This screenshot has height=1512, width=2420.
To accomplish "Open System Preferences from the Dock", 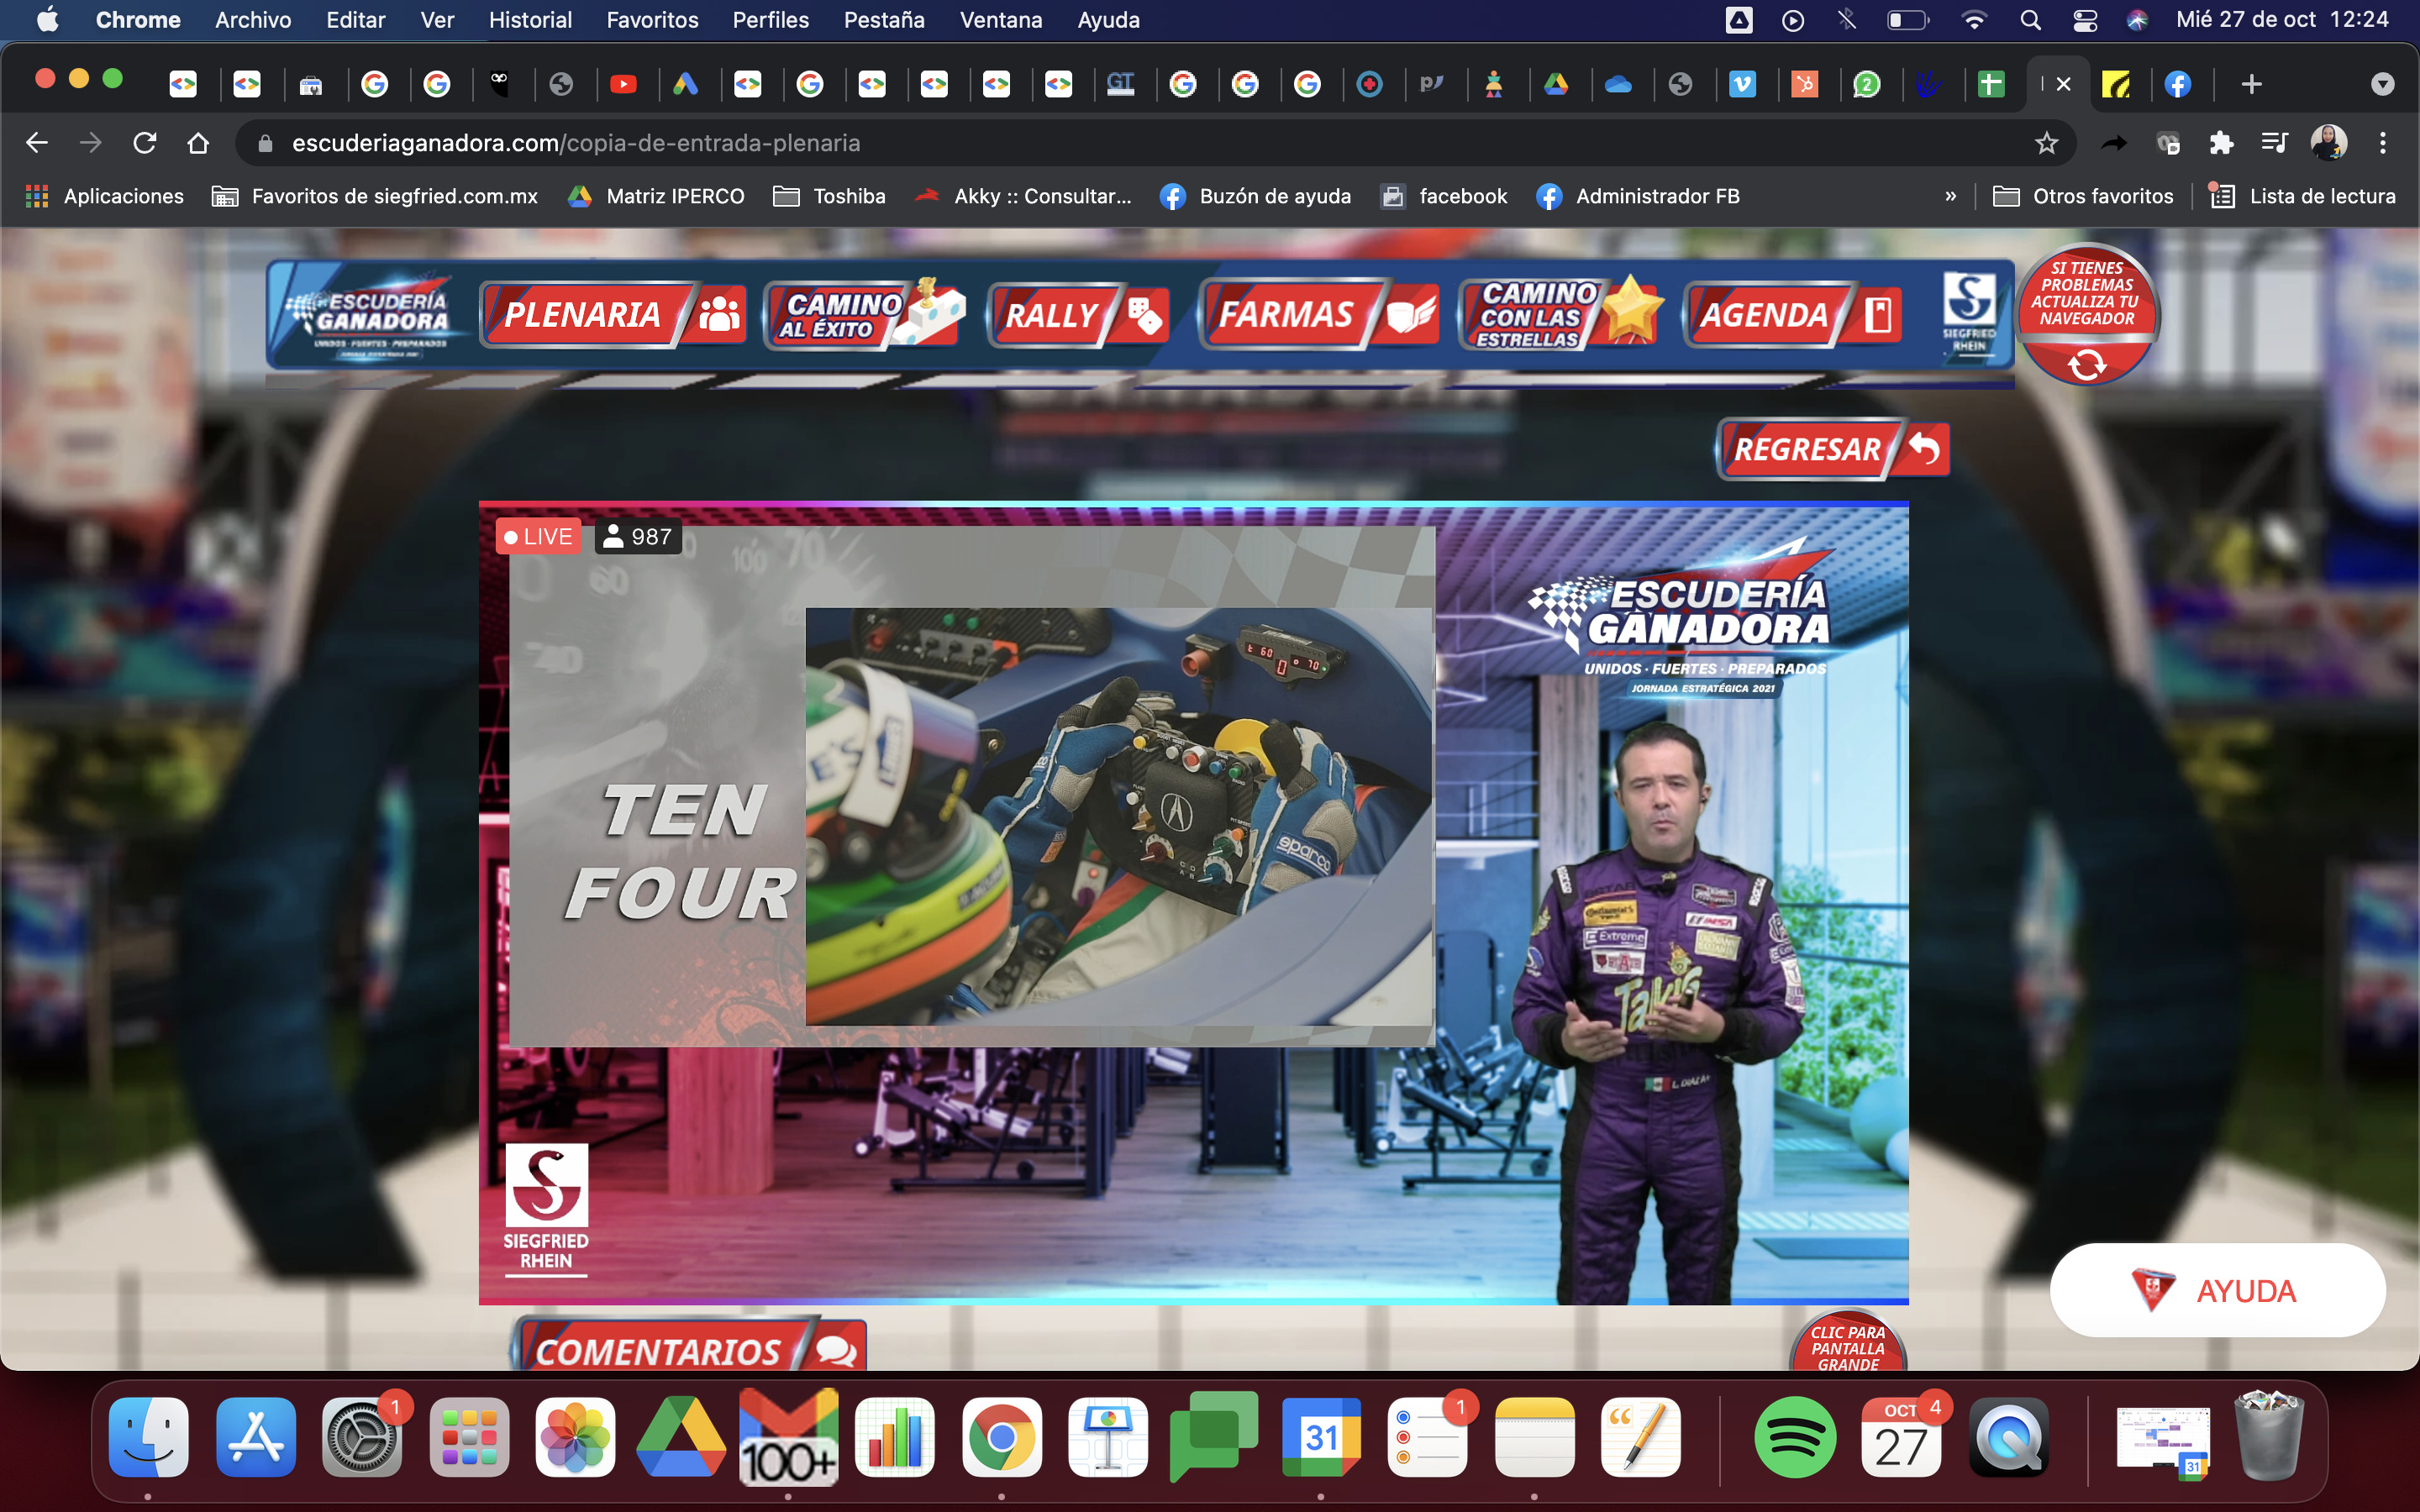I will point(362,1437).
